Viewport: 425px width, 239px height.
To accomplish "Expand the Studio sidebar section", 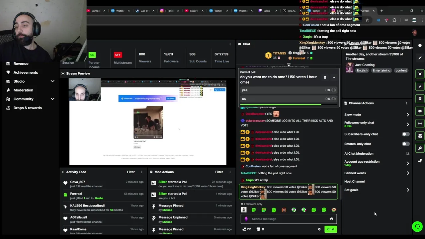I will 52,81.
